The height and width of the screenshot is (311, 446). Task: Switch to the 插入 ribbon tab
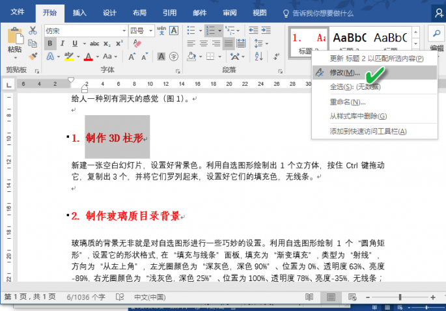click(x=79, y=12)
